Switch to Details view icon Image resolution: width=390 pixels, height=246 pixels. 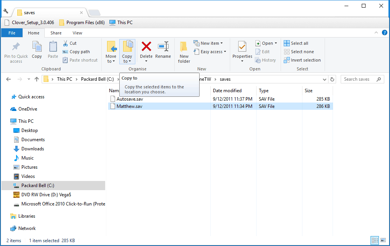[x=375, y=241]
